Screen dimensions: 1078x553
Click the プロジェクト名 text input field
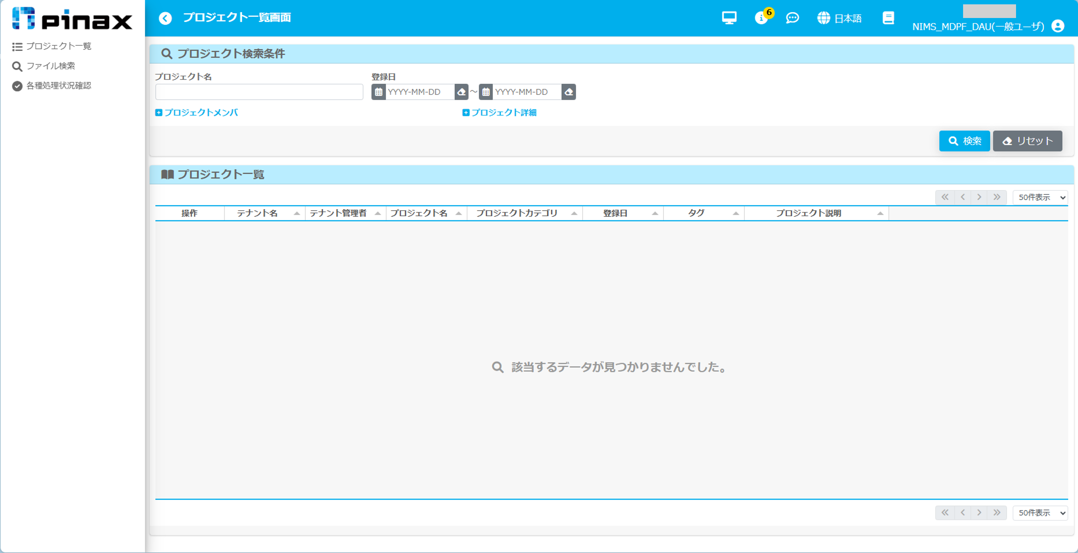(259, 92)
